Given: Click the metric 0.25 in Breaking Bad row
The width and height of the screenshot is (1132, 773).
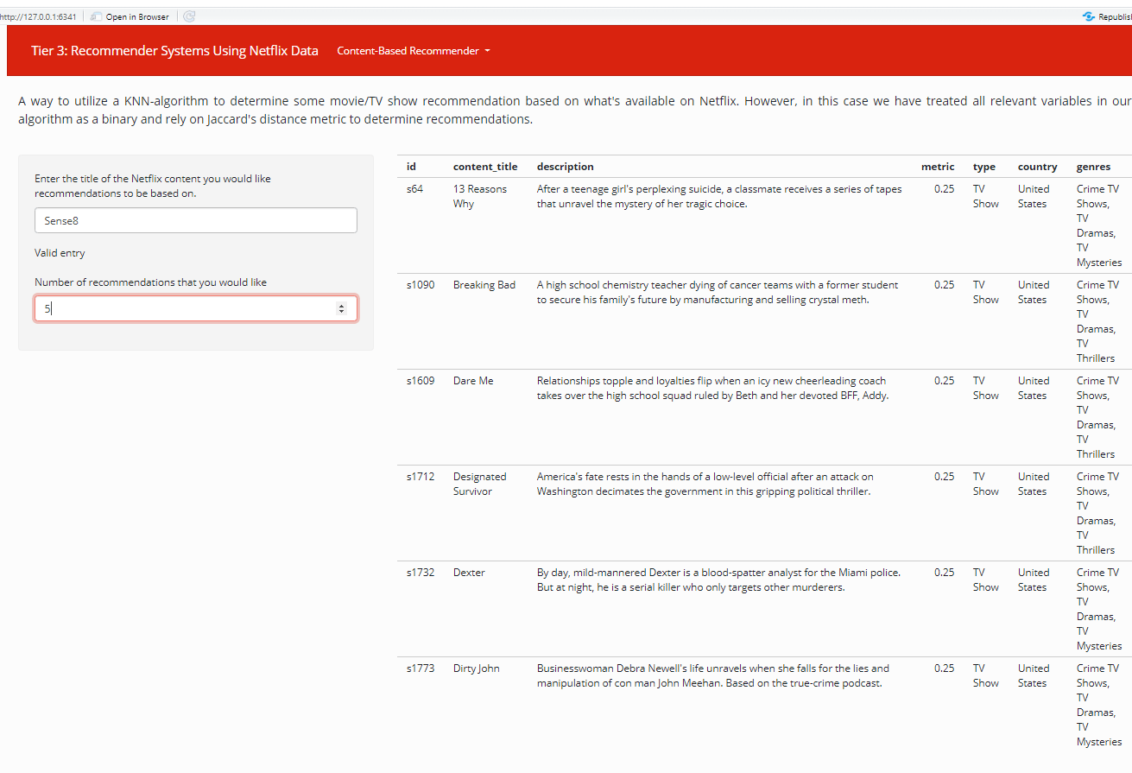Looking at the screenshot, I should (945, 285).
